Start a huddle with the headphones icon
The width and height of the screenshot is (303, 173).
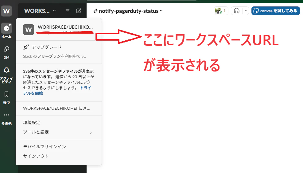[237, 11]
